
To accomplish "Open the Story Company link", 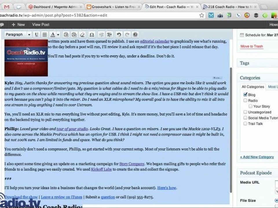I will 132,164.
